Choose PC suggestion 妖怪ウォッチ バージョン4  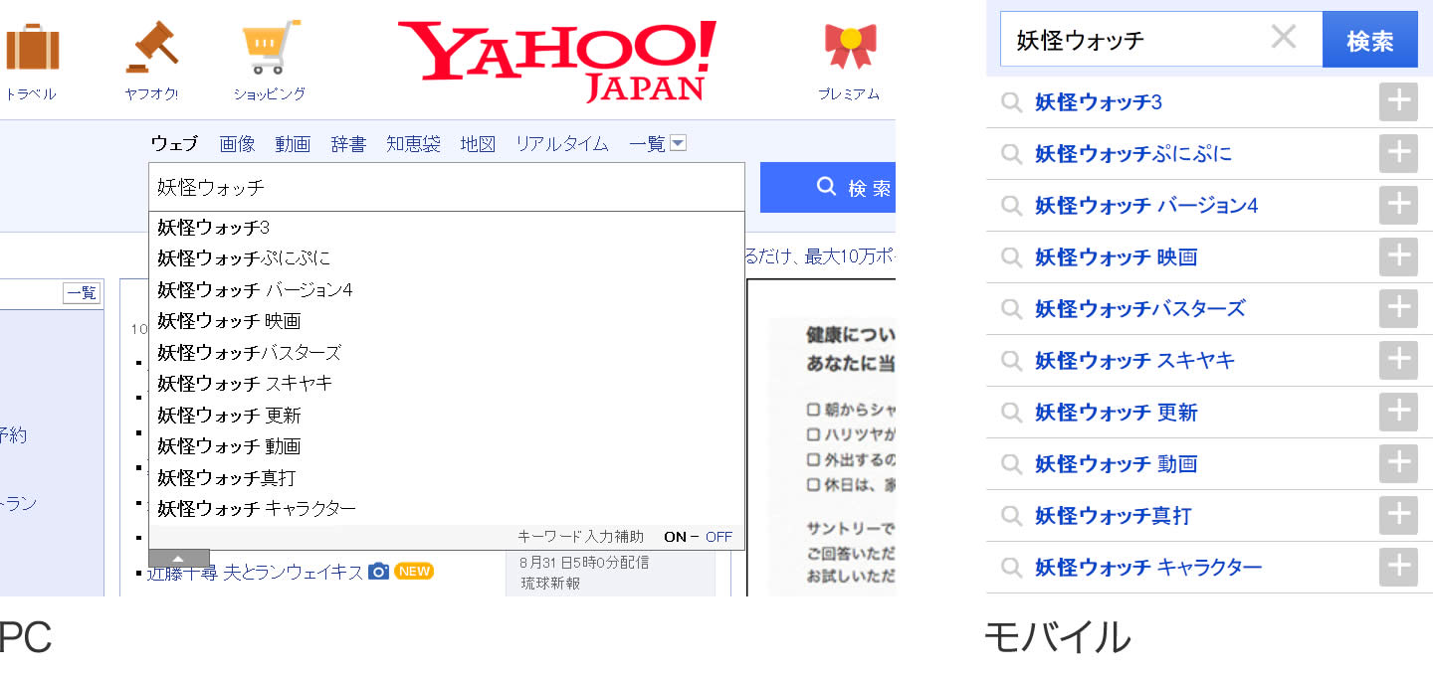tap(447, 290)
